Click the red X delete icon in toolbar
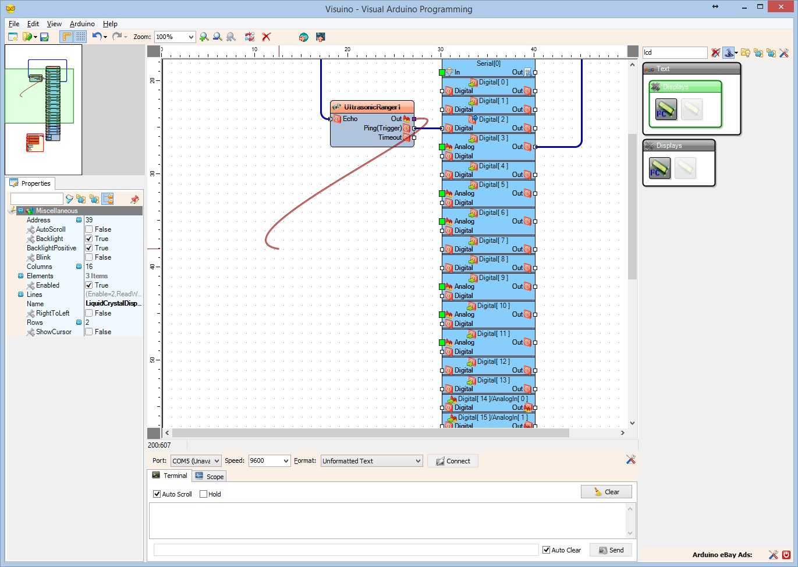Screen dimensions: 798x567 point(267,37)
